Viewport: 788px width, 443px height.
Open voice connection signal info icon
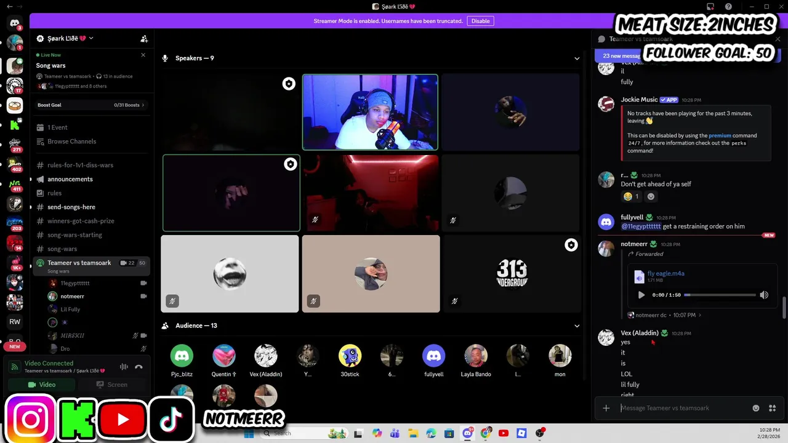tap(15, 367)
